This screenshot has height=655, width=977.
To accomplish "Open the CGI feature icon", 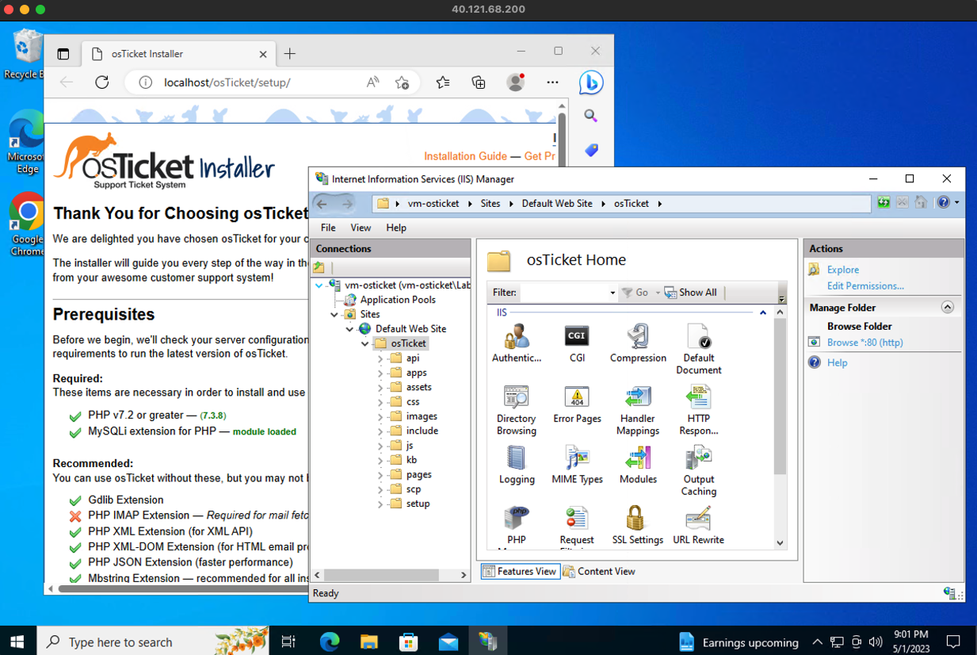I will click(x=577, y=343).
